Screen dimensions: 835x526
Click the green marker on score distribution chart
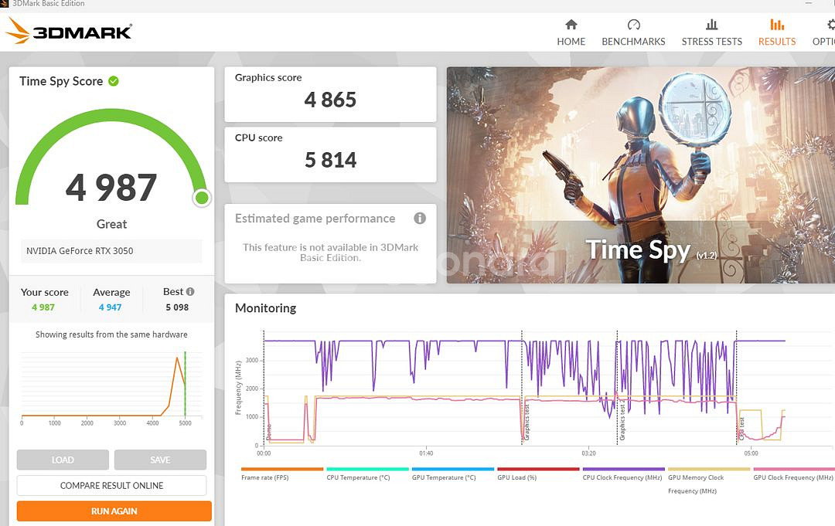[x=185, y=384]
